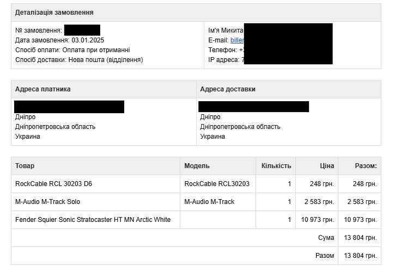Screen dimensions: 395x272
Task: Click the partially hidden e-mail address link
Action: tap(237, 40)
